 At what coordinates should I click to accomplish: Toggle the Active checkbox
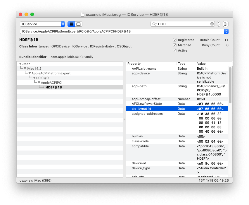pos(175,50)
